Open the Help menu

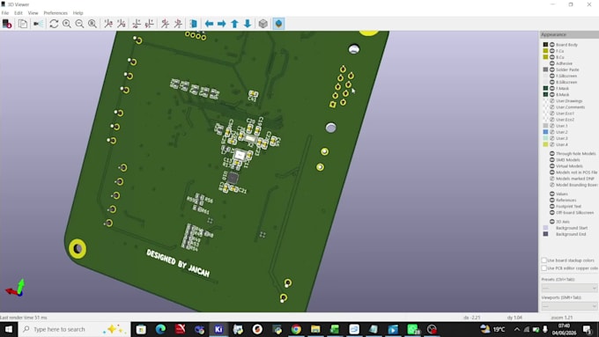pos(78,13)
